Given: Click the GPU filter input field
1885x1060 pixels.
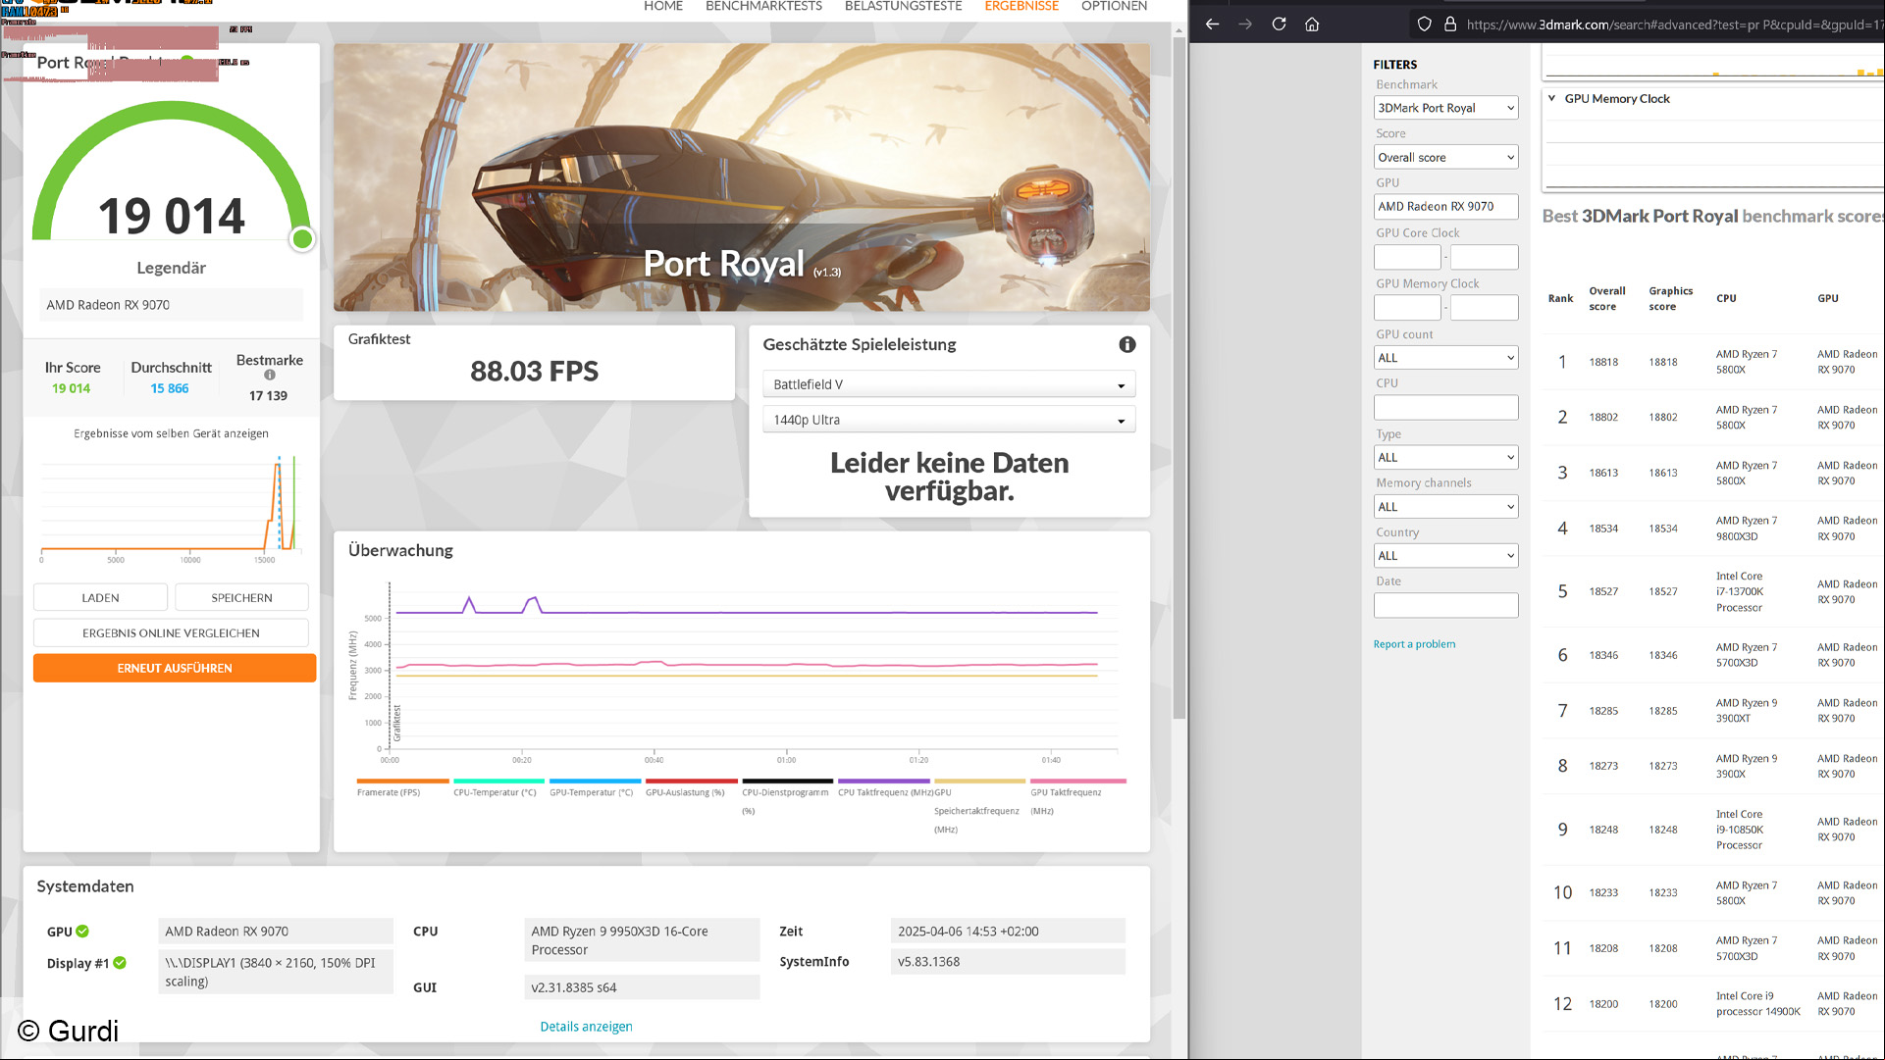Looking at the screenshot, I should tap(1446, 207).
